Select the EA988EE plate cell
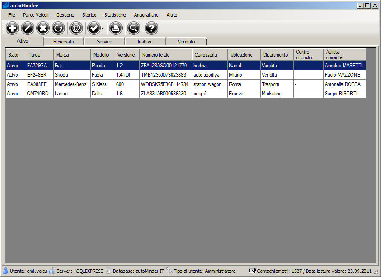Screen dimensions: 381x277 click(x=39, y=84)
